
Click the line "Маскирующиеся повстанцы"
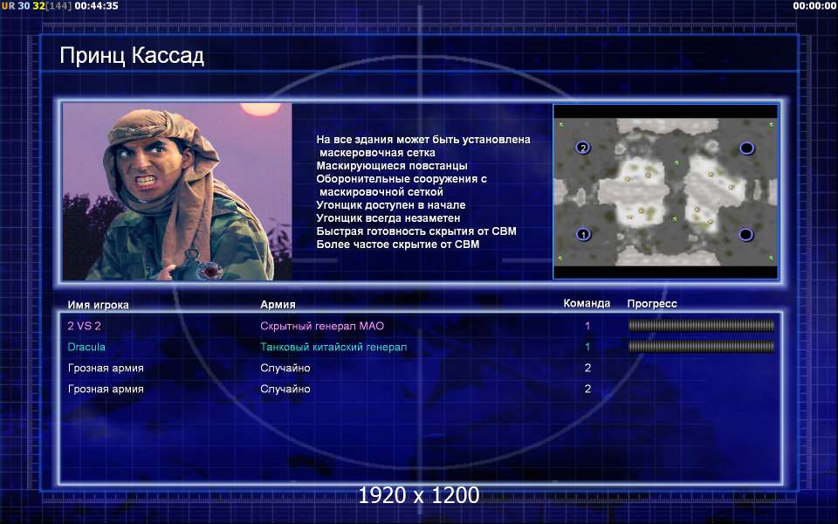point(392,166)
